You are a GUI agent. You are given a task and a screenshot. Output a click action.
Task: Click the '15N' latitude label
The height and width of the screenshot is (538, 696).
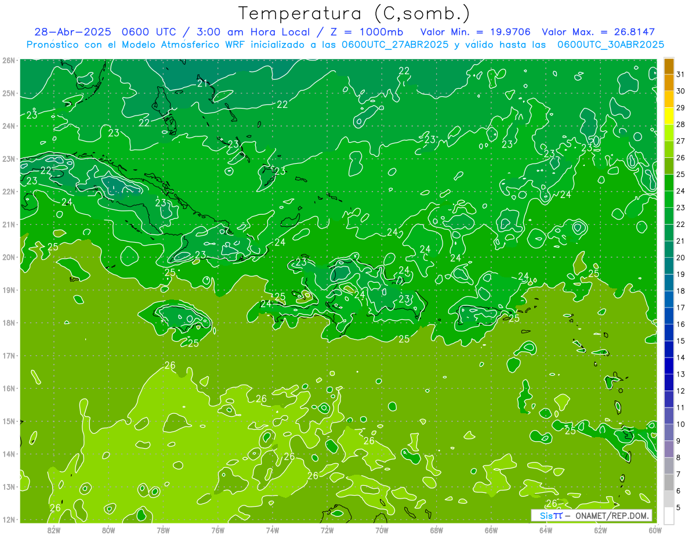[9, 421]
